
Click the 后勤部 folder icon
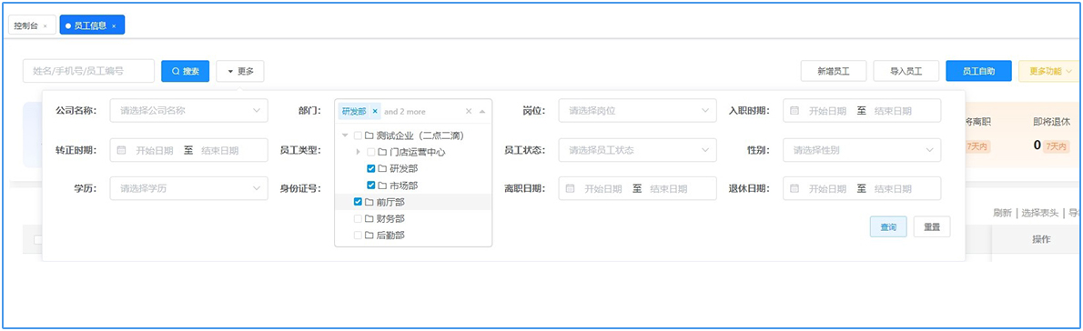(369, 236)
